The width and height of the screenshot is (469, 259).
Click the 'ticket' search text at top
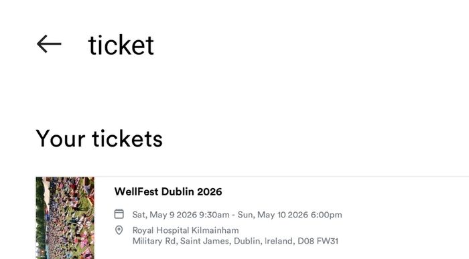coord(121,45)
